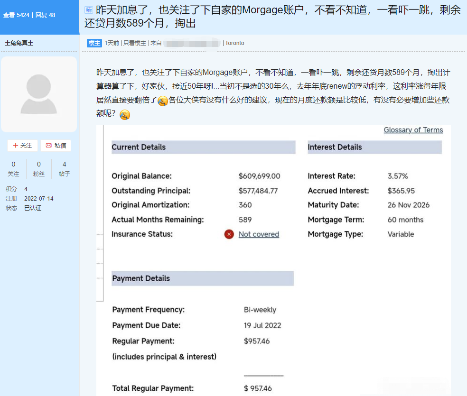Image resolution: width=467 pixels, height=396 pixels.
Task: Click the 精 featured badge icon before the title
Action: [x=88, y=10]
